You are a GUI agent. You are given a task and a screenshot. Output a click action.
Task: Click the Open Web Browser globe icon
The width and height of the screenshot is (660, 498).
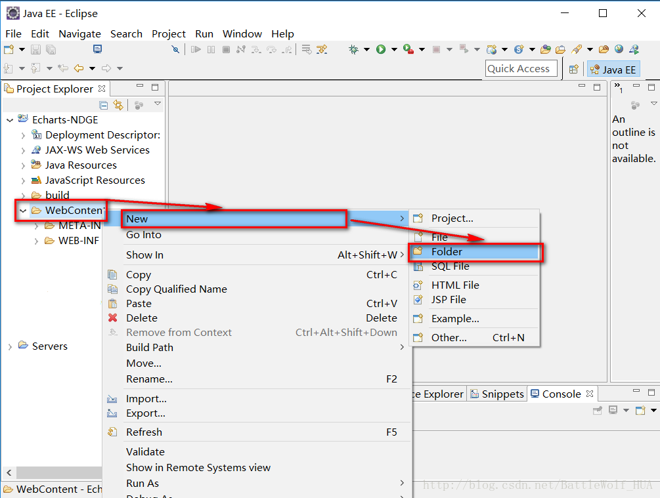pos(619,49)
